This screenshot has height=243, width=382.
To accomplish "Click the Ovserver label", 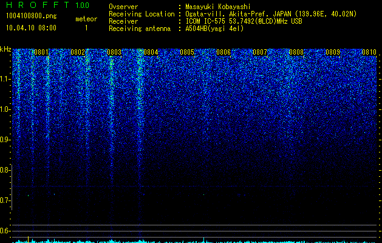I will click(123, 7).
